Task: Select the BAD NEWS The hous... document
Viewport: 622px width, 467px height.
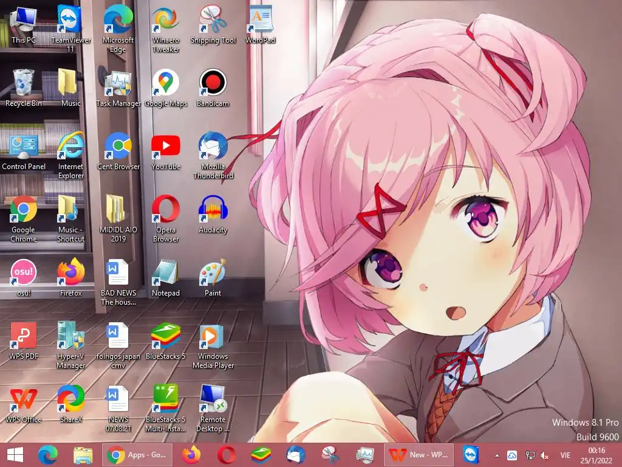Action: [x=118, y=282]
